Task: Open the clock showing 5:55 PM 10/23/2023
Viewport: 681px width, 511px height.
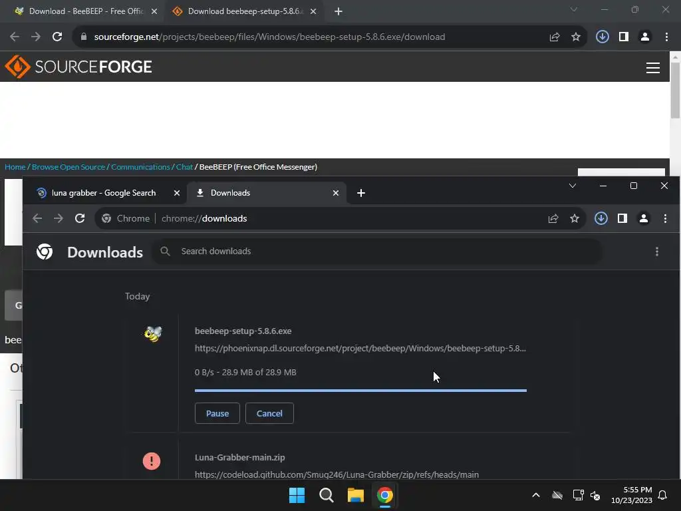Action: tap(632, 495)
